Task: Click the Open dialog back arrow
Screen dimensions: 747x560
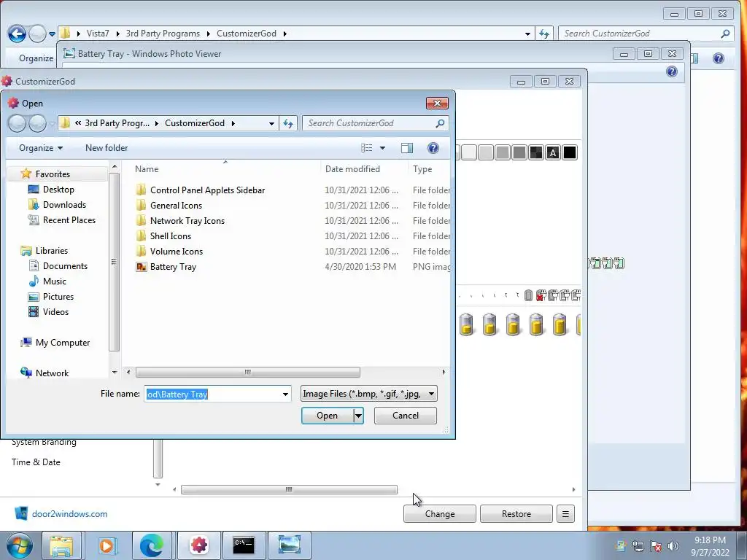Action: coord(17,123)
